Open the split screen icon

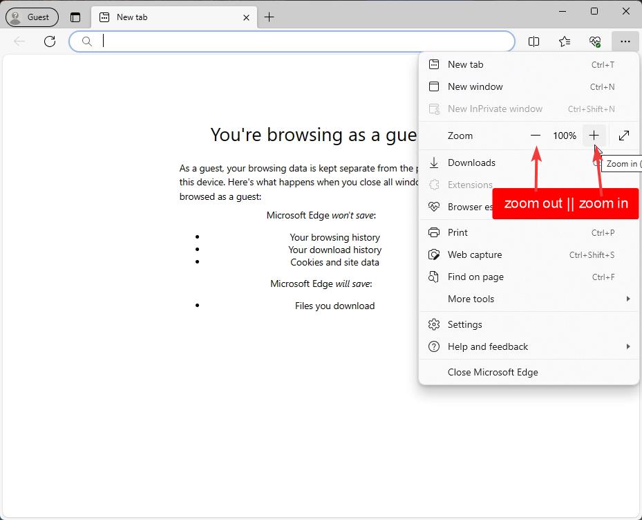coord(534,41)
